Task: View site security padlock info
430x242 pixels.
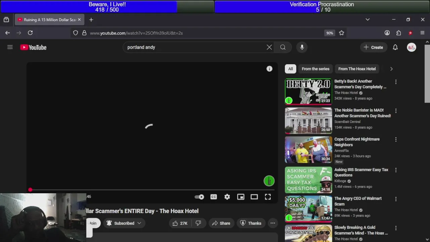Action: (84, 33)
